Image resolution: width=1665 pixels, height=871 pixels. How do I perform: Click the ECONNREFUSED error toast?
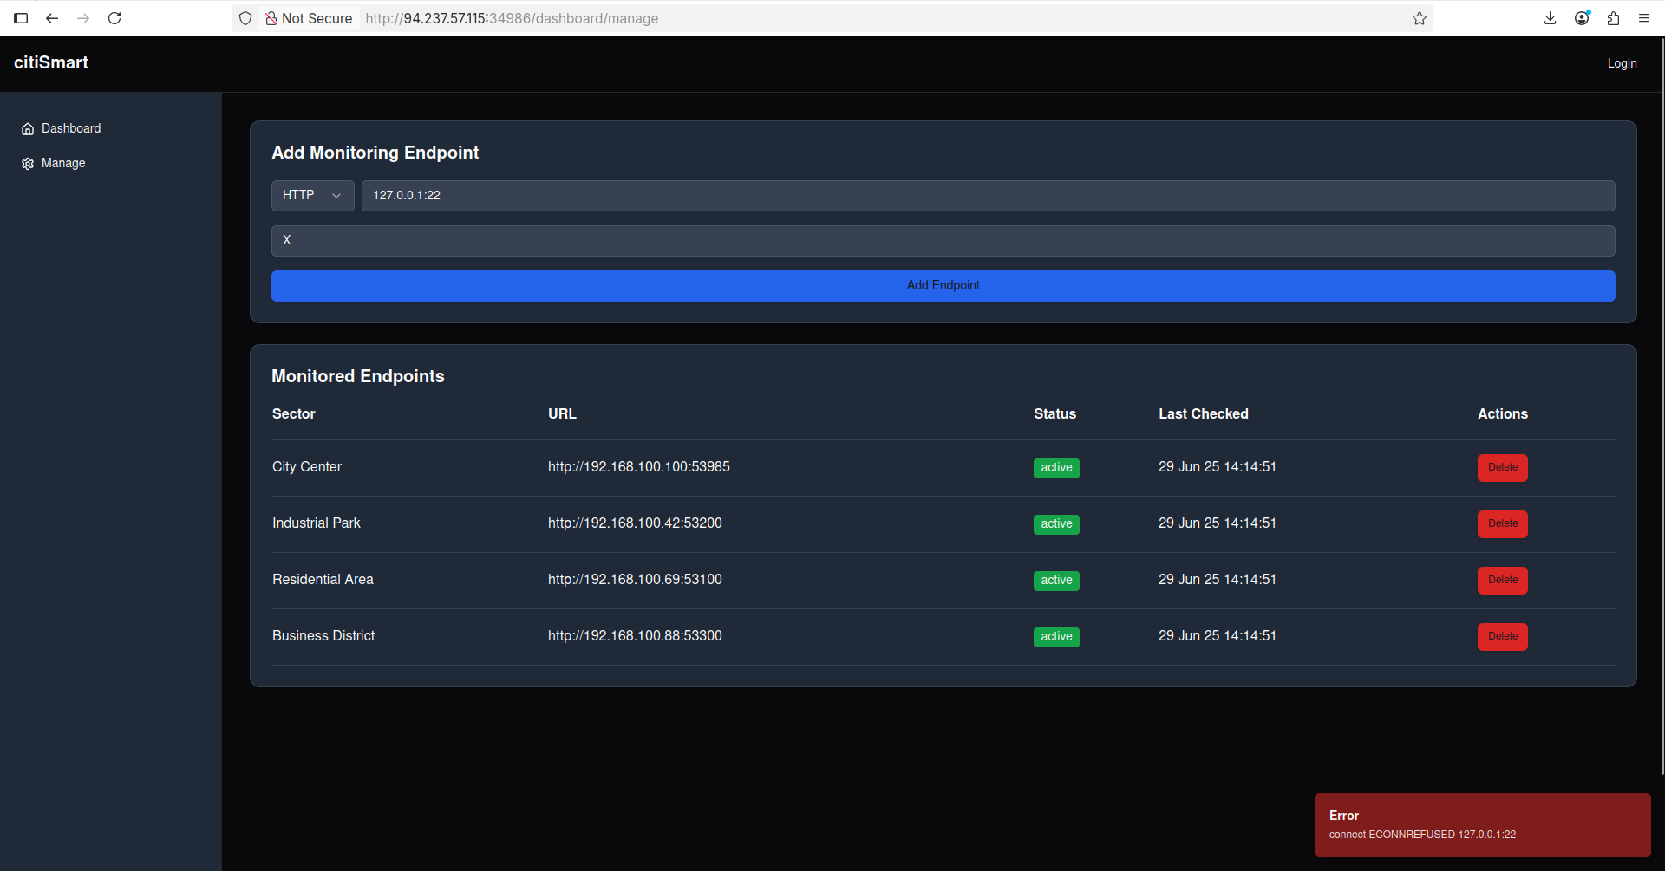[x=1482, y=825]
